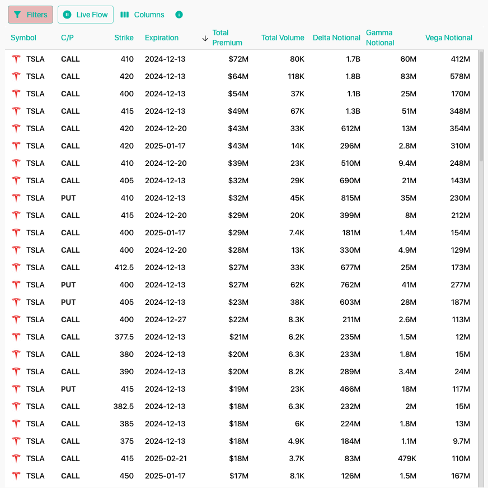Sort by Vega Notional header
This screenshot has width=488, height=488.
click(449, 38)
